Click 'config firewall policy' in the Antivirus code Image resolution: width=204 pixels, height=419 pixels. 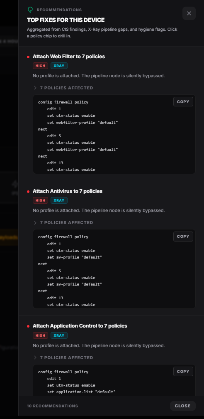point(63,237)
